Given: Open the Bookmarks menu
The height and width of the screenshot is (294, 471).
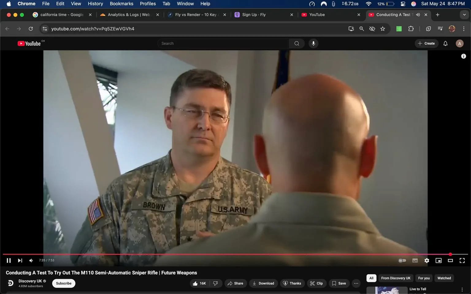Looking at the screenshot, I should (x=121, y=3).
